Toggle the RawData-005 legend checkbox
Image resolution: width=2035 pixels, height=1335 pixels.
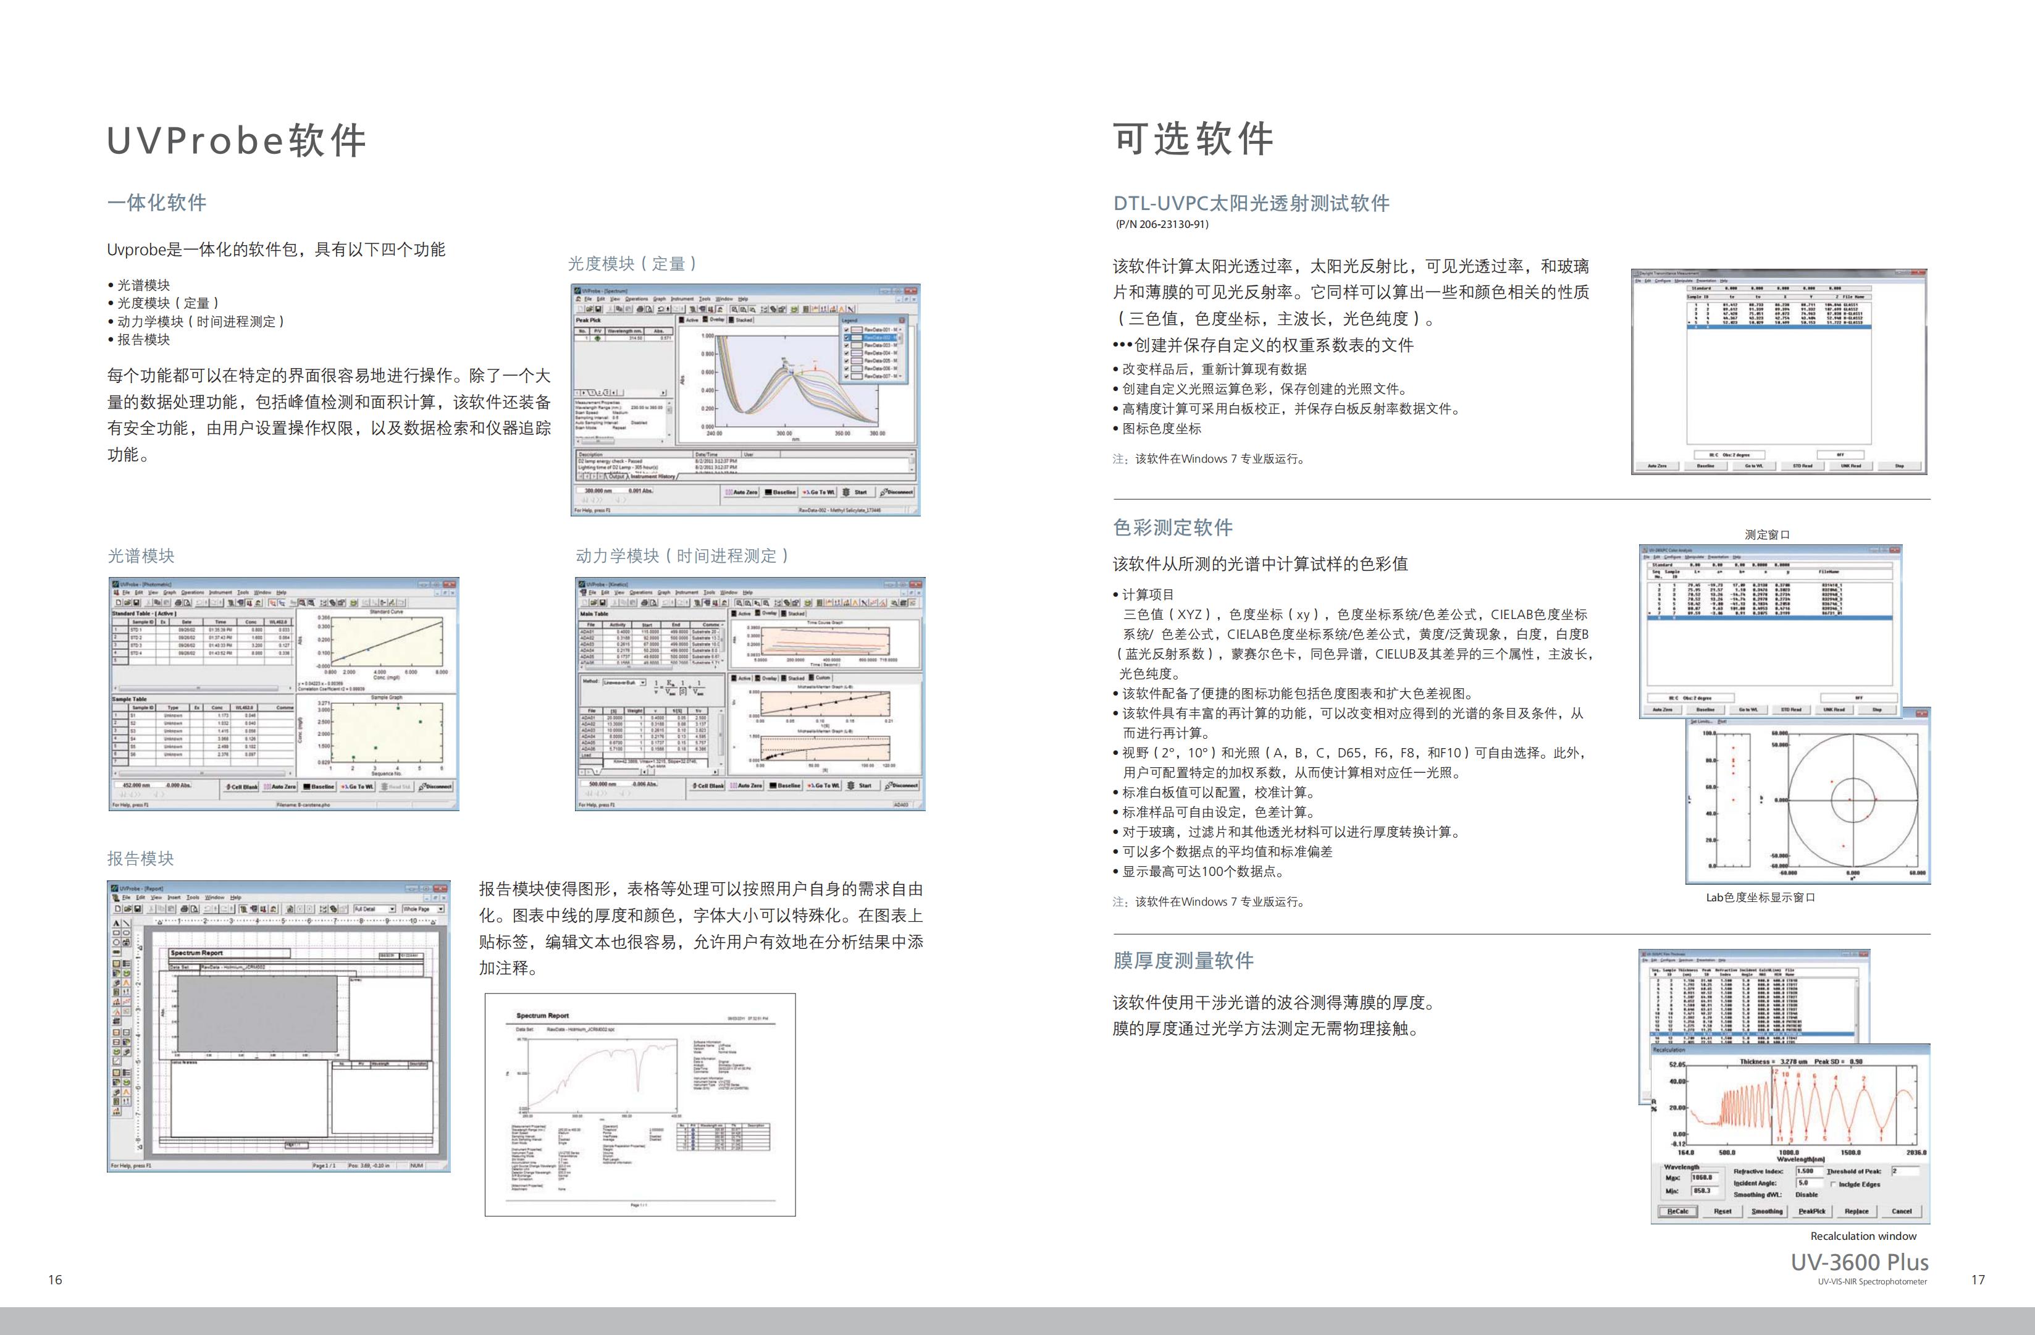847,361
